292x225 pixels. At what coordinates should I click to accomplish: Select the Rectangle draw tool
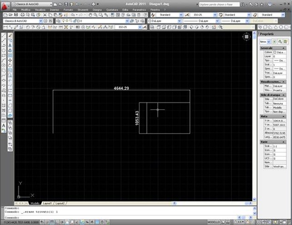pyautogui.click(x=4, y=55)
